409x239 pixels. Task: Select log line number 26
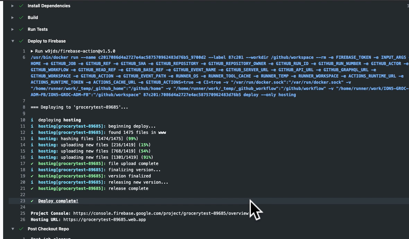click(23, 219)
